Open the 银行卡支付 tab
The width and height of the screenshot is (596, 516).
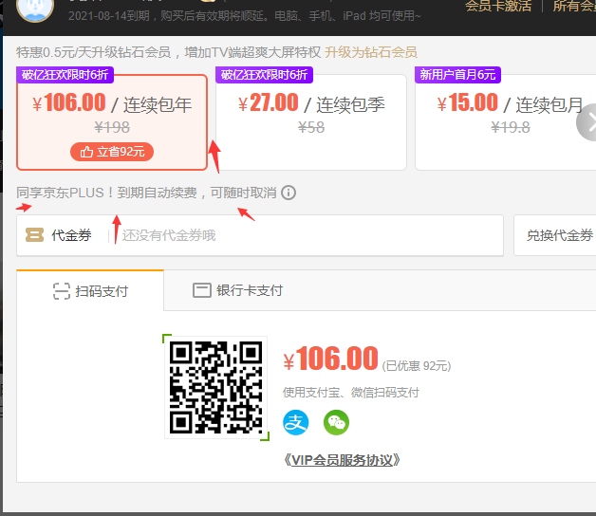tap(237, 291)
